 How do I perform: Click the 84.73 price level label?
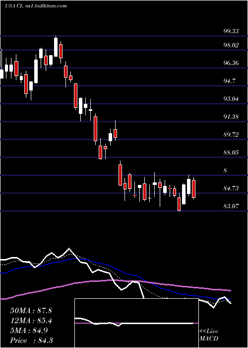coord(231,188)
